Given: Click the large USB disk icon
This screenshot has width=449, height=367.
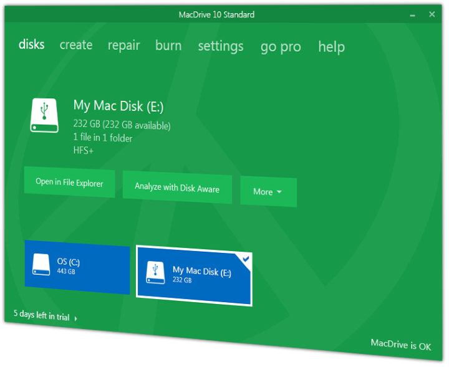Looking at the screenshot, I should click(44, 115).
